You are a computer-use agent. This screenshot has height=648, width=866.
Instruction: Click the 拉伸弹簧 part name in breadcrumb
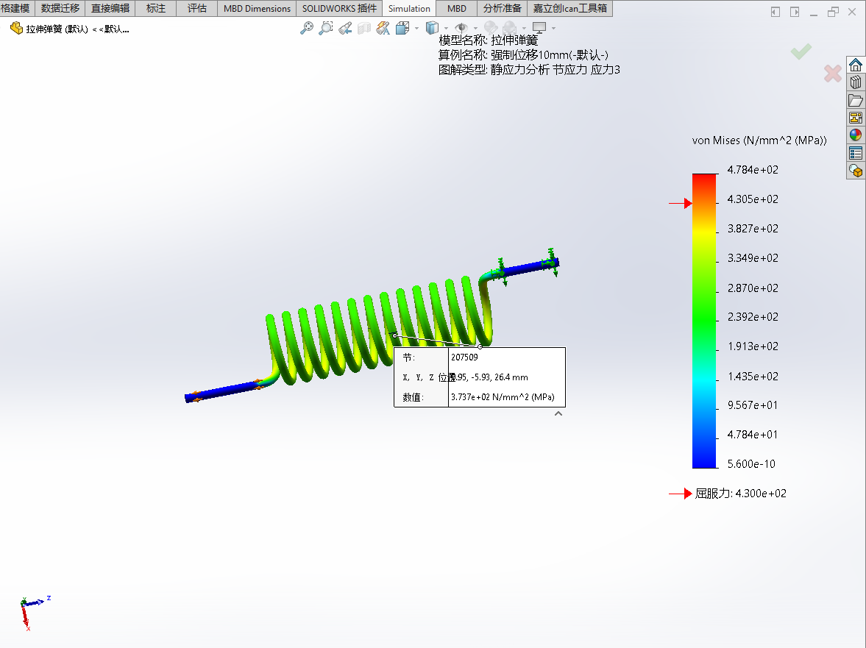[56, 29]
